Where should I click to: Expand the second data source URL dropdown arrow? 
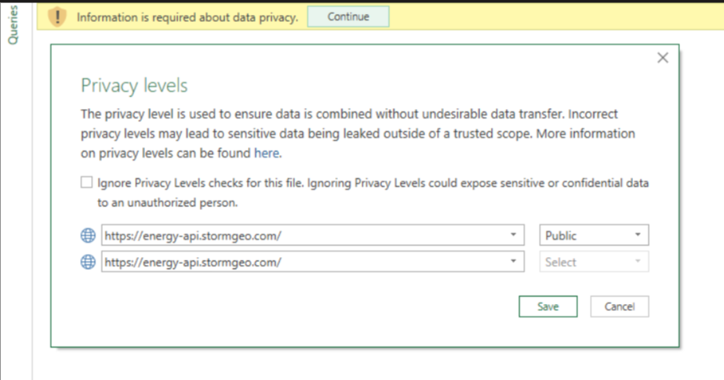click(x=513, y=262)
